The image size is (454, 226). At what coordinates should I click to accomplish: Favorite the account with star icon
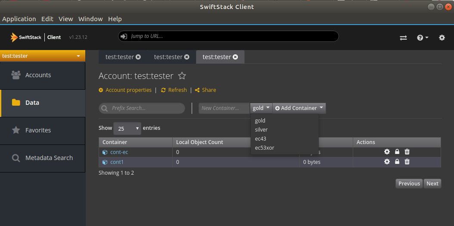[x=182, y=76]
